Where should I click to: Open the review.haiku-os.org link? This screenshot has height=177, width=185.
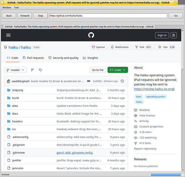tap(154, 89)
